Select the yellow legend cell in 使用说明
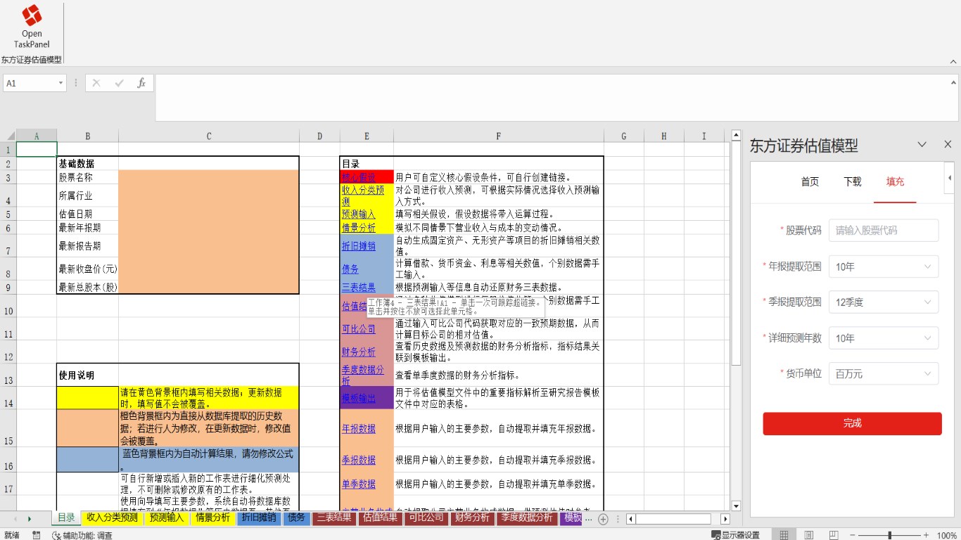The height and width of the screenshot is (540, 961). [88, 398]
